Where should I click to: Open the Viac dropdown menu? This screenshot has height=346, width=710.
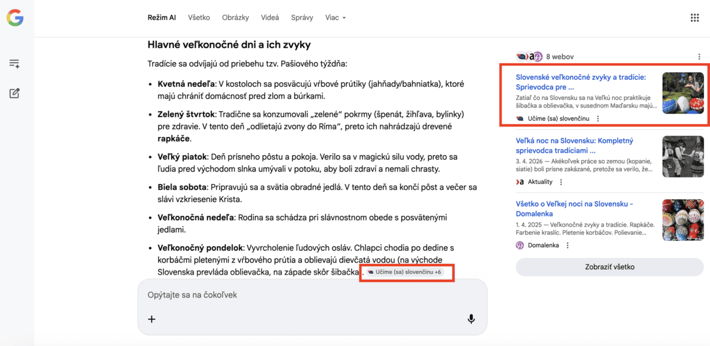335,17
